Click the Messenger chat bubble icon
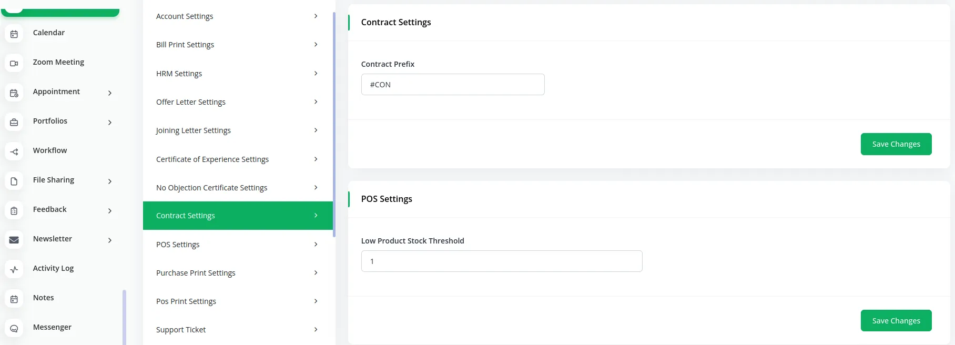The width and height of the screenshot is (955, 345). 14,329
